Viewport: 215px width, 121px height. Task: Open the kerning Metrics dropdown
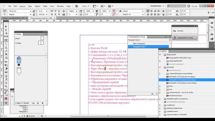click(76, 11)
